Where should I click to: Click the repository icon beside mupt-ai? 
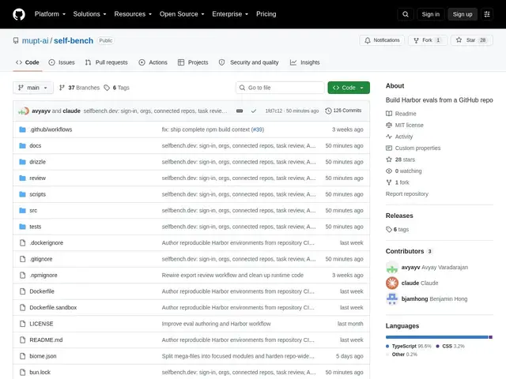tap(16, 40)
